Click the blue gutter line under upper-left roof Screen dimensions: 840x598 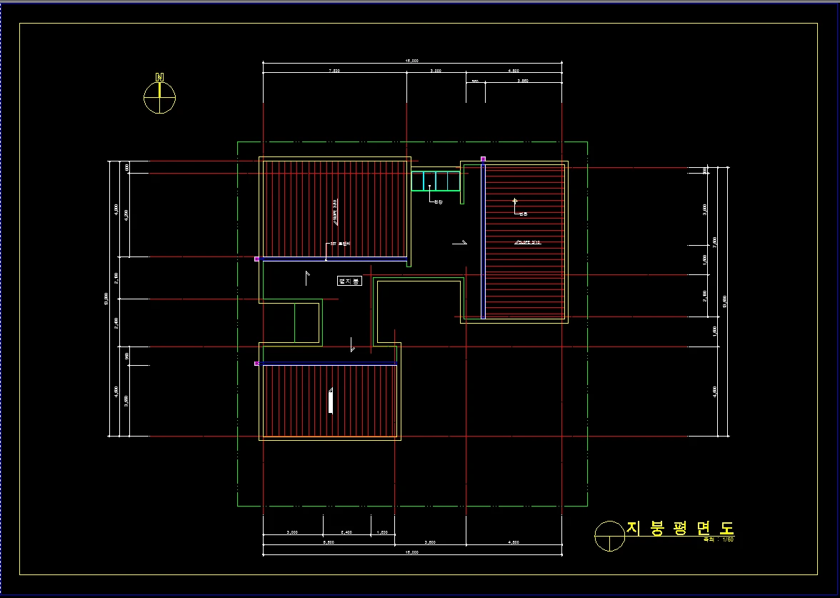334,257
